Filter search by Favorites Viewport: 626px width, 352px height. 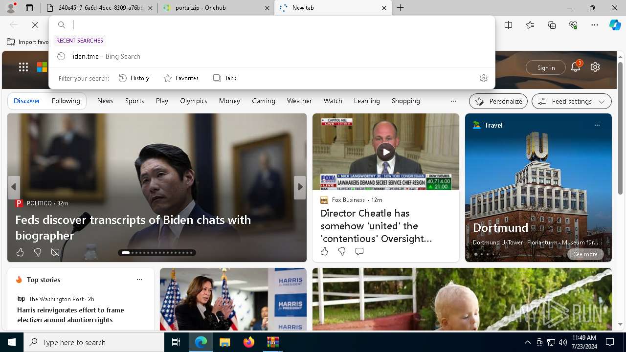[181, 78]
